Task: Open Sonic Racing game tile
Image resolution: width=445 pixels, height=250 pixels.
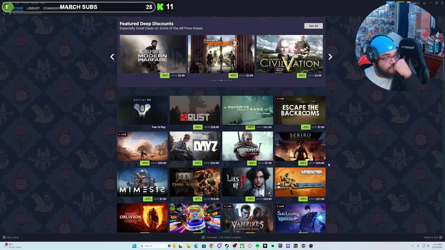Action: point(195,218)
